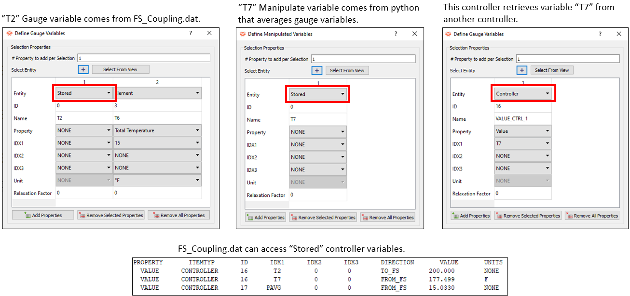The image size is (630, 296).
Task: Click Remove All Properties in right dialog
Action: click(591, 216)
